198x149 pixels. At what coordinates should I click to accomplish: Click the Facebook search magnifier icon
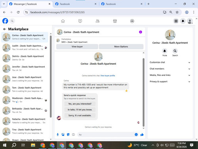(12, 21)
